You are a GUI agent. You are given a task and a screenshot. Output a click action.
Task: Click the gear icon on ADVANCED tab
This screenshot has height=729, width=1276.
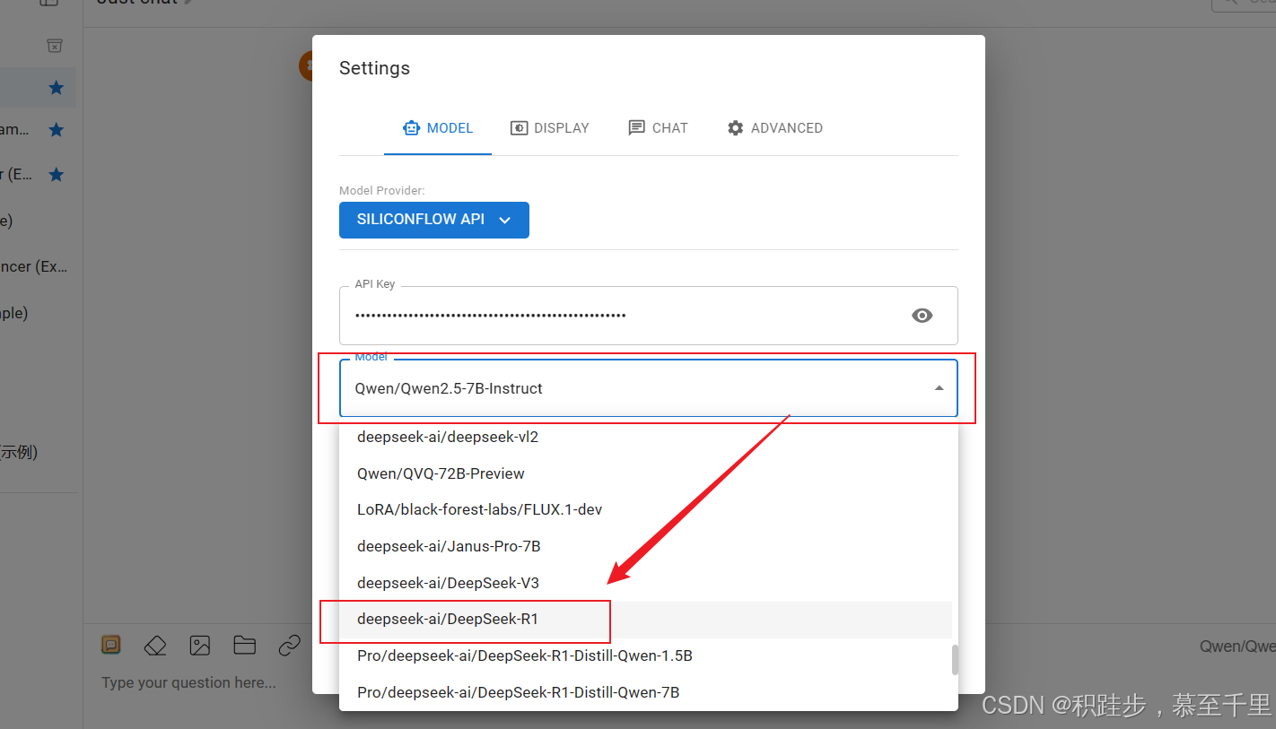tap(735, 128)
